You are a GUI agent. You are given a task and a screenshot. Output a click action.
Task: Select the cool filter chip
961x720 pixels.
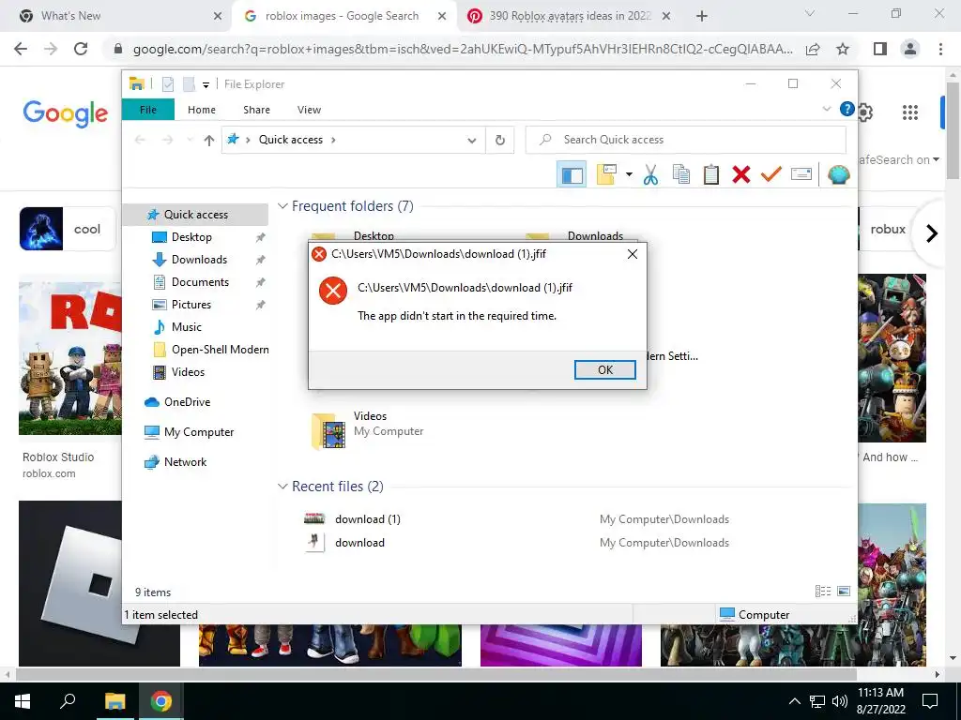[x=68, y=229]
